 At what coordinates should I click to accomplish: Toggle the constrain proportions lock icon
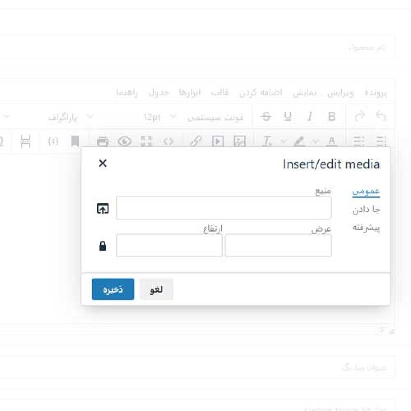(103, 246)
